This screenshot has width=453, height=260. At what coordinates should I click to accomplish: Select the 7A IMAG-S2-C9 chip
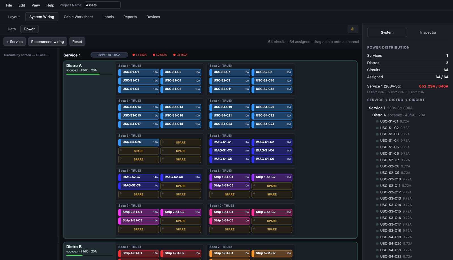click(x=138, y=186)
